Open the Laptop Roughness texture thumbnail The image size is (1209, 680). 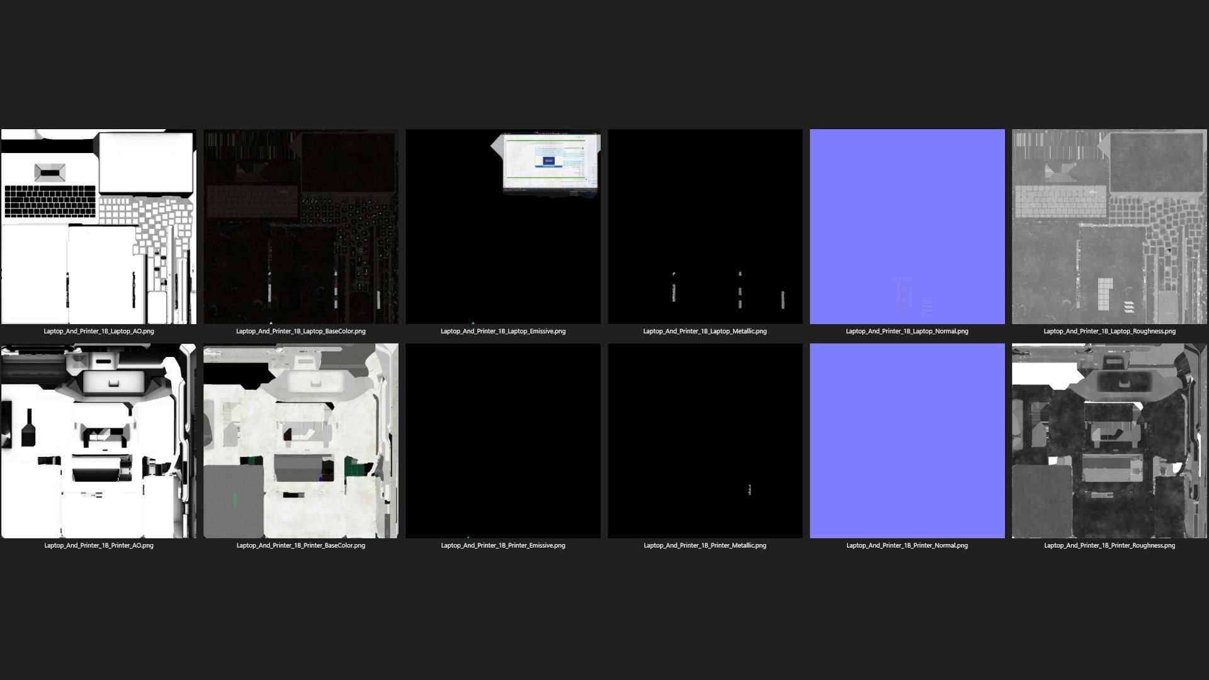tap(1110, 227)
